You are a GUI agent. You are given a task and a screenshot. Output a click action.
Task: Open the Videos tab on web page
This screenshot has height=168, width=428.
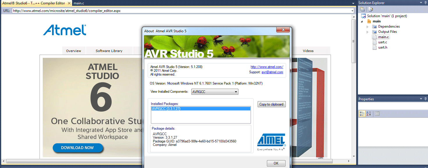click(x=308, y=51)
